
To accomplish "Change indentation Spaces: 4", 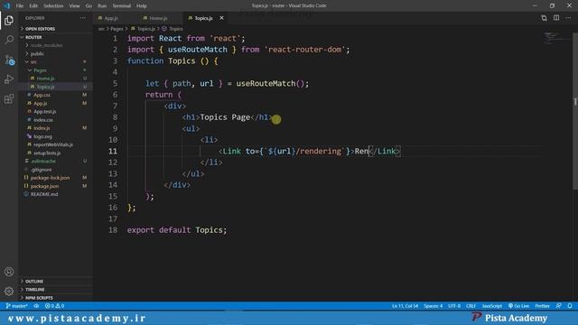I will pos(433,306).
